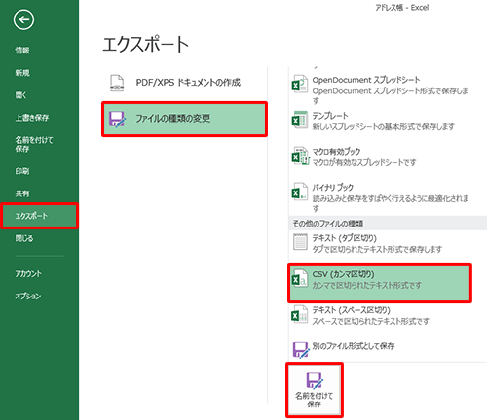Open the アカウント page
The height and width of the screenshot is (420, 487).
point(28,274)
